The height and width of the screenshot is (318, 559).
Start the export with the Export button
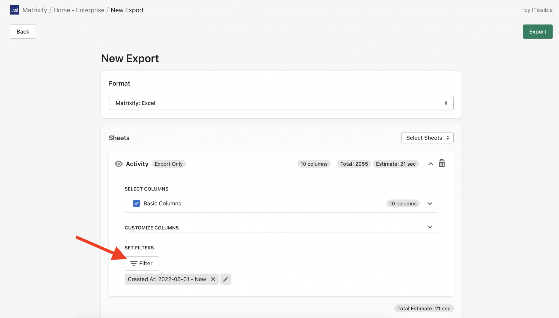pyautogui.click(x=537, y=31)
